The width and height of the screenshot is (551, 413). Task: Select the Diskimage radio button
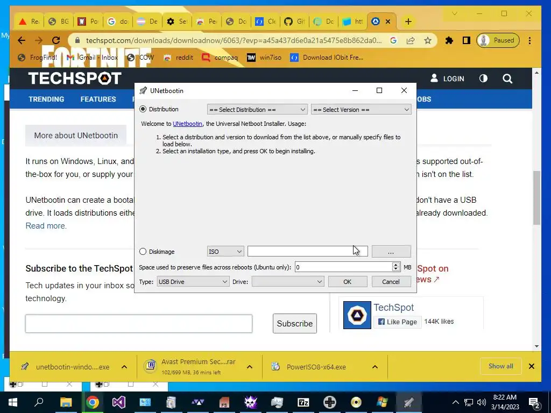tap(143, 252)
